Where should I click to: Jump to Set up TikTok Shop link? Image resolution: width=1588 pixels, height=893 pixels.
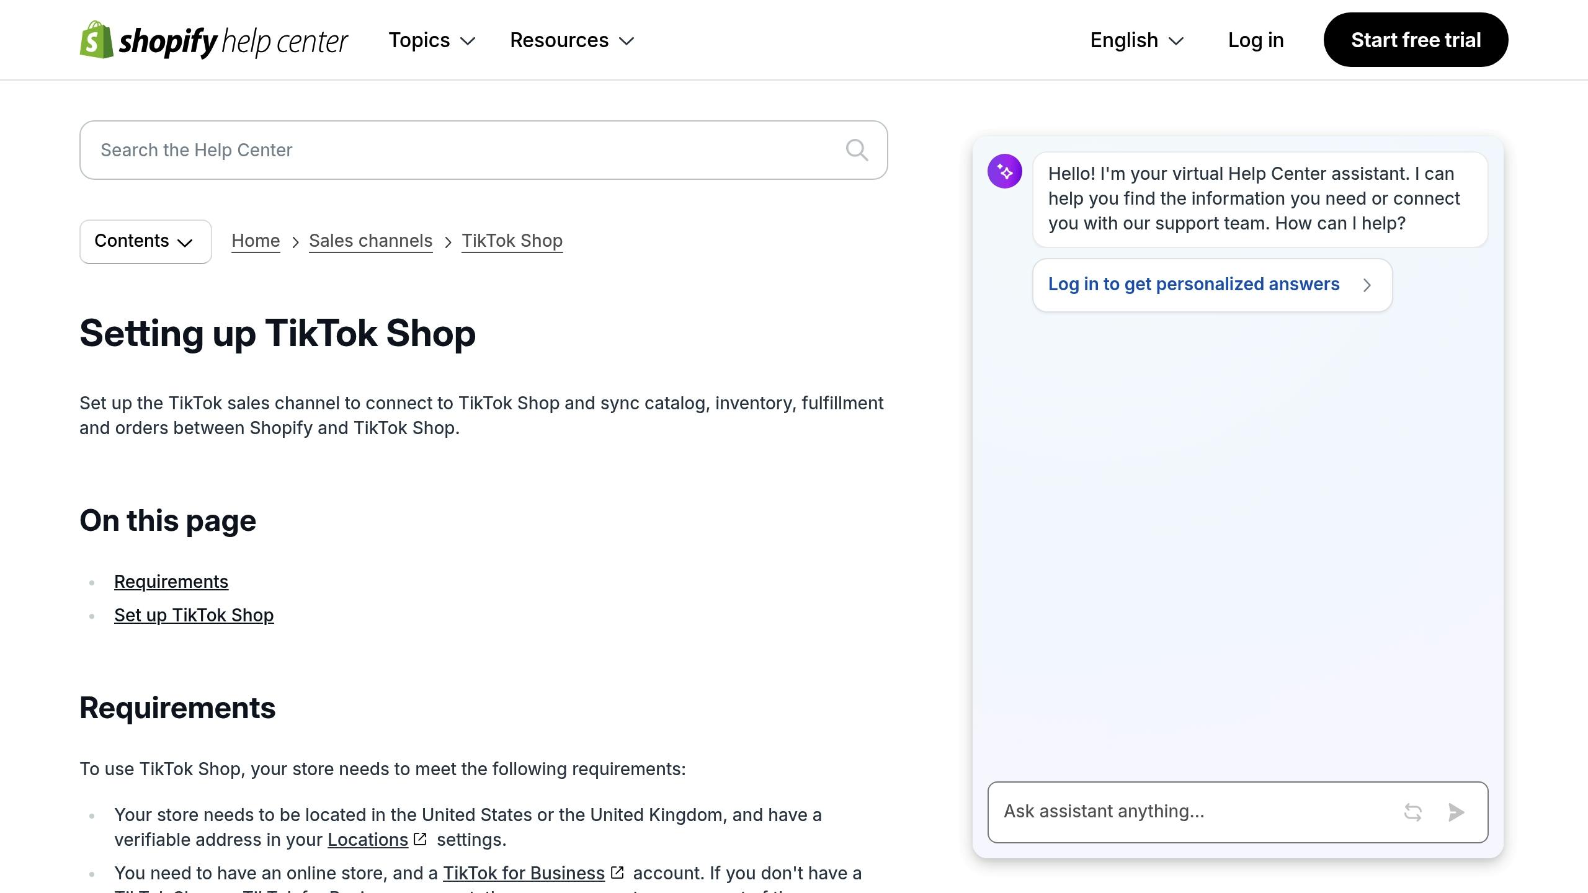tap(194, 615)
